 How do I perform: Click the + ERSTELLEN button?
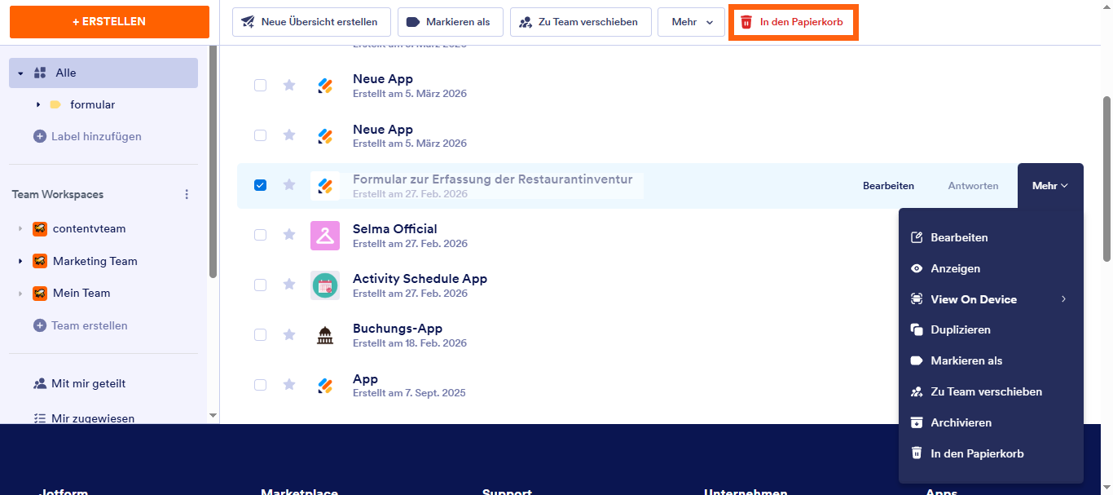(x=109, y=22)
